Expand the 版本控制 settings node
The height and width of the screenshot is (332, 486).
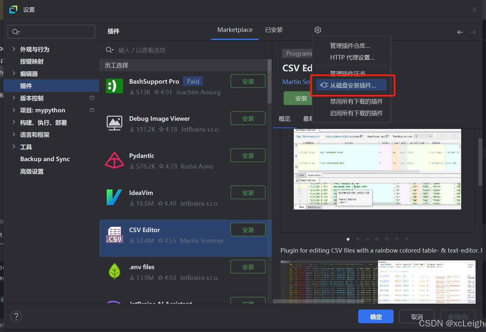(14, 98)
